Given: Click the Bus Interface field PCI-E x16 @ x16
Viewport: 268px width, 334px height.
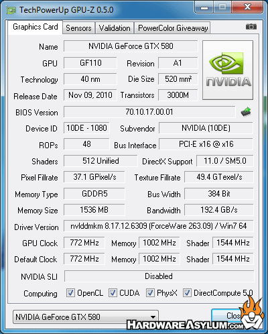Looking at the screenshot, I should 206,144.
